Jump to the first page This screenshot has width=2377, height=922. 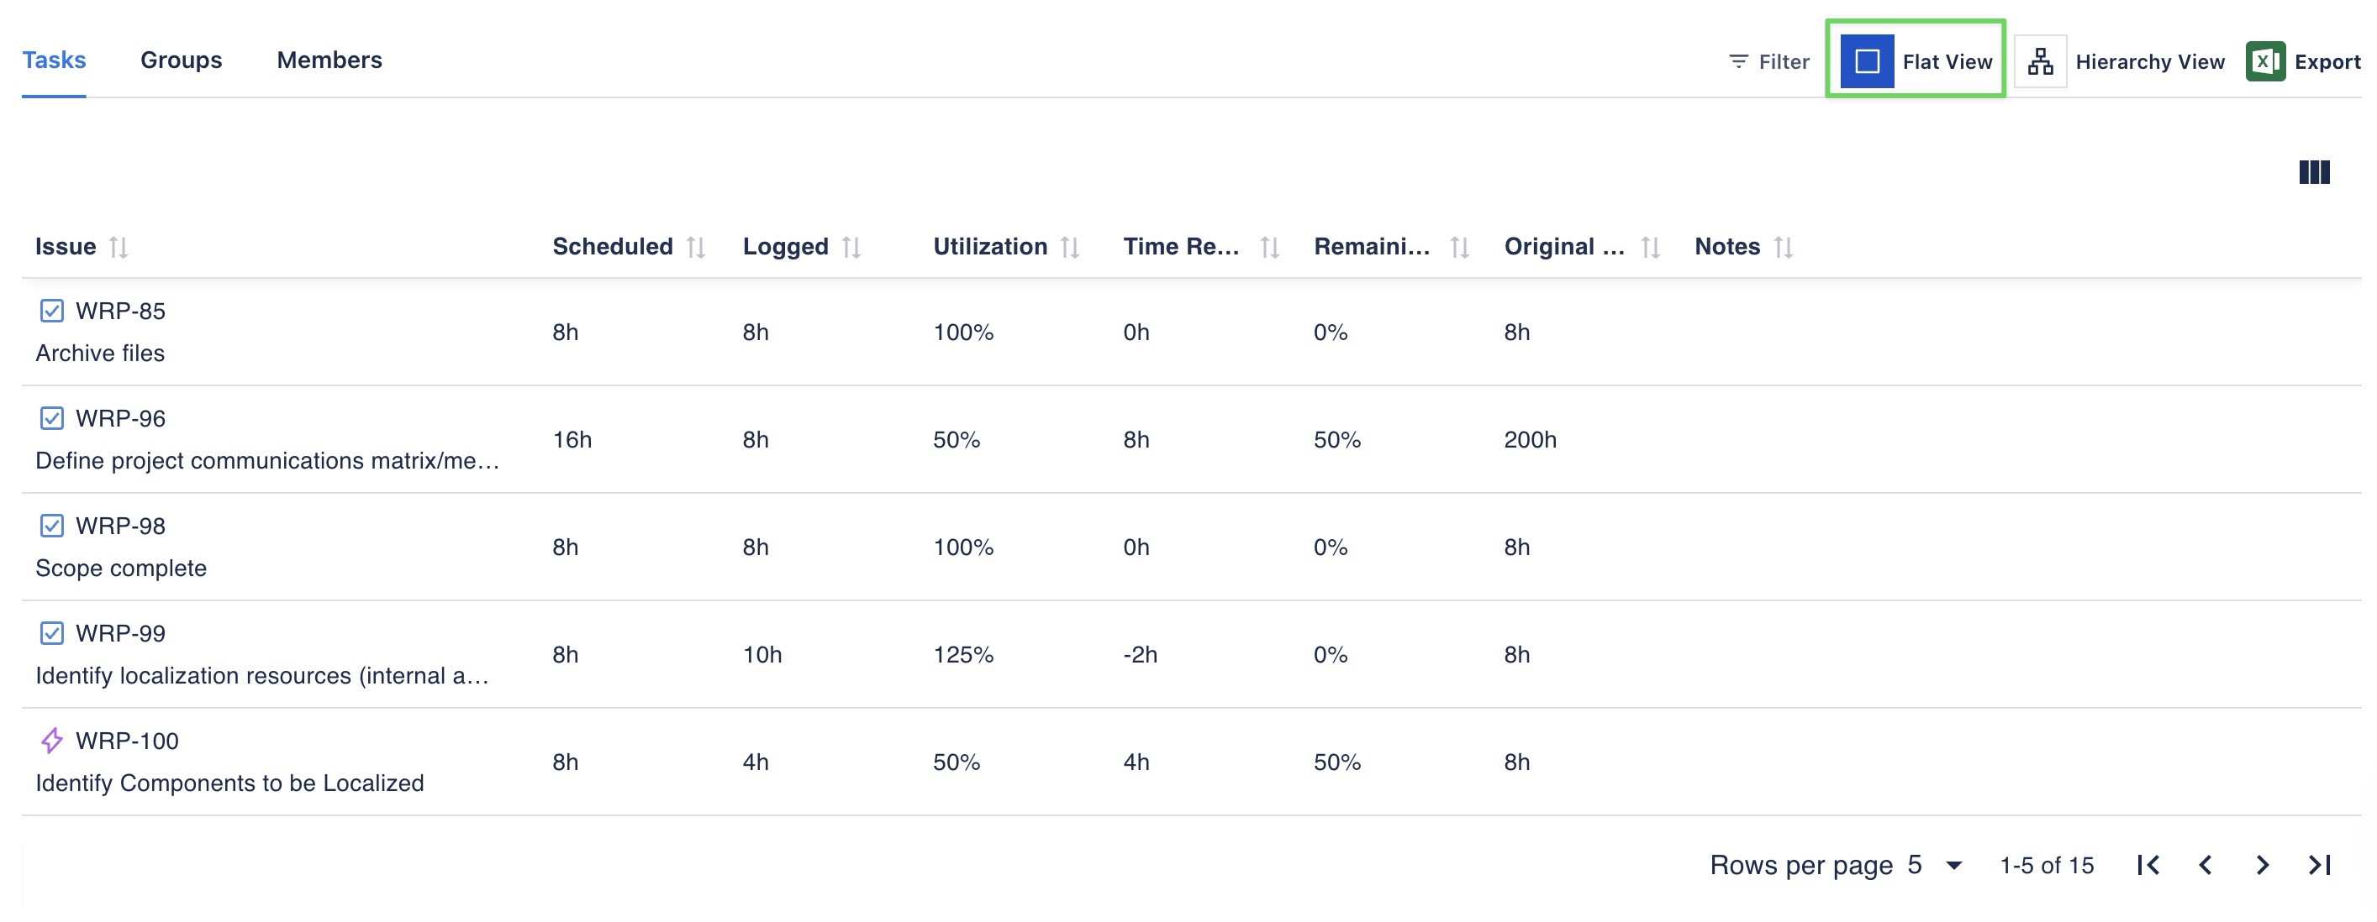pos(2148,865)
